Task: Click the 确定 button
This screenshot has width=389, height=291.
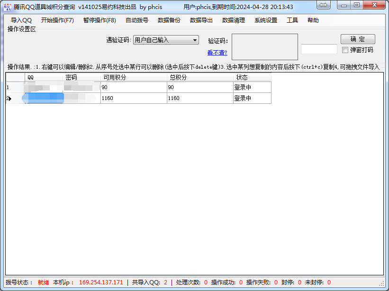Action: point(358,39)
